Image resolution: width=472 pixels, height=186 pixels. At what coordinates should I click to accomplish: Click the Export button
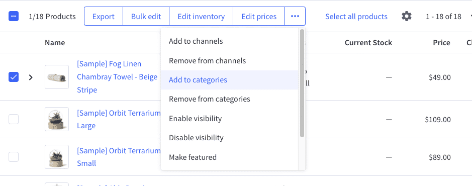(x=104, y=16)
